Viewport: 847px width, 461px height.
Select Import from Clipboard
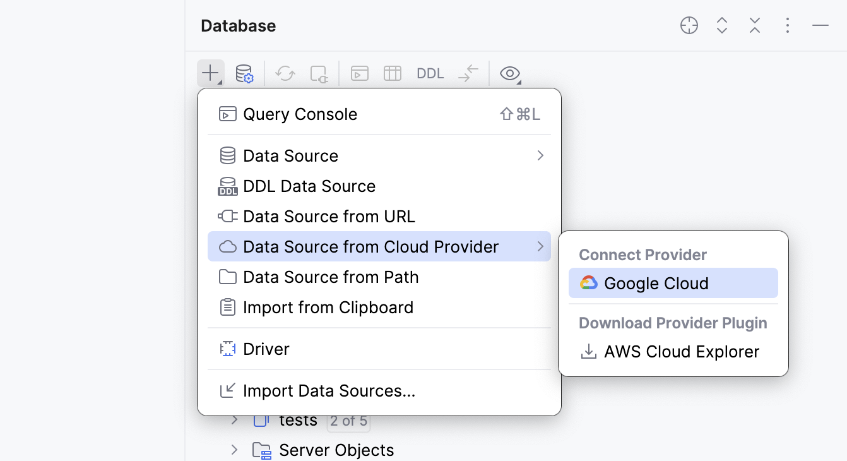329,308
